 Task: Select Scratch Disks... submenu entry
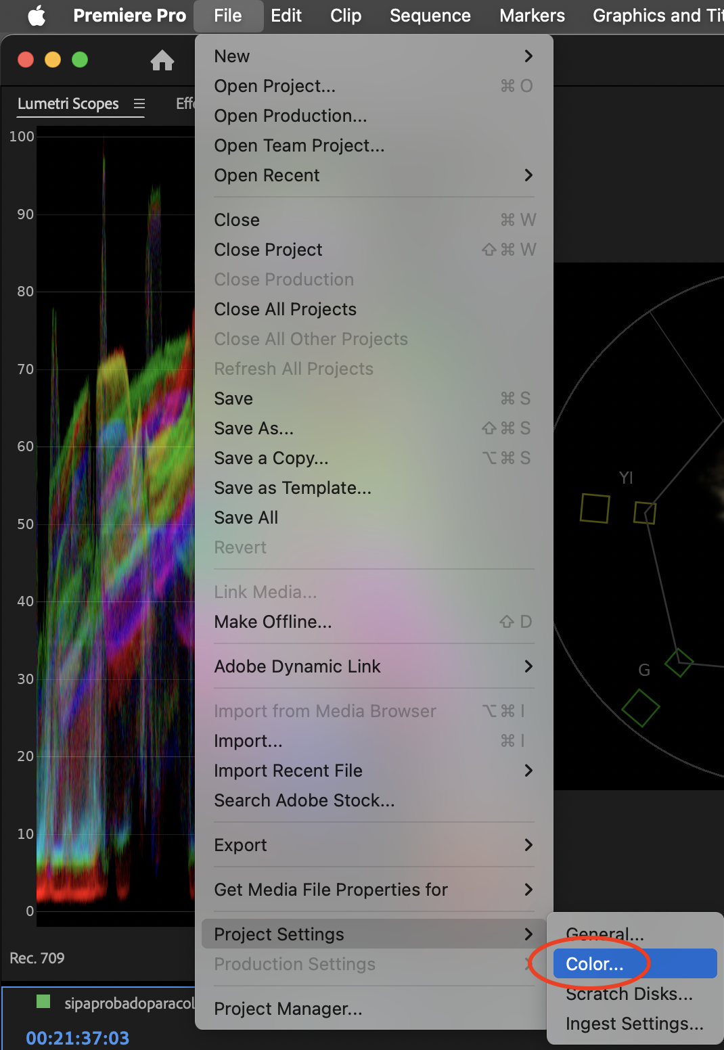tap(629, 994)
